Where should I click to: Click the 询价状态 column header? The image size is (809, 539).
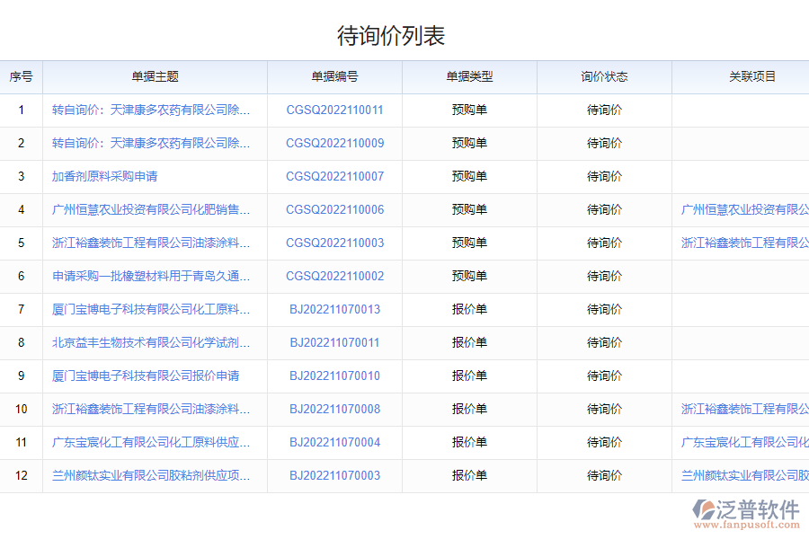pos(604,77)
